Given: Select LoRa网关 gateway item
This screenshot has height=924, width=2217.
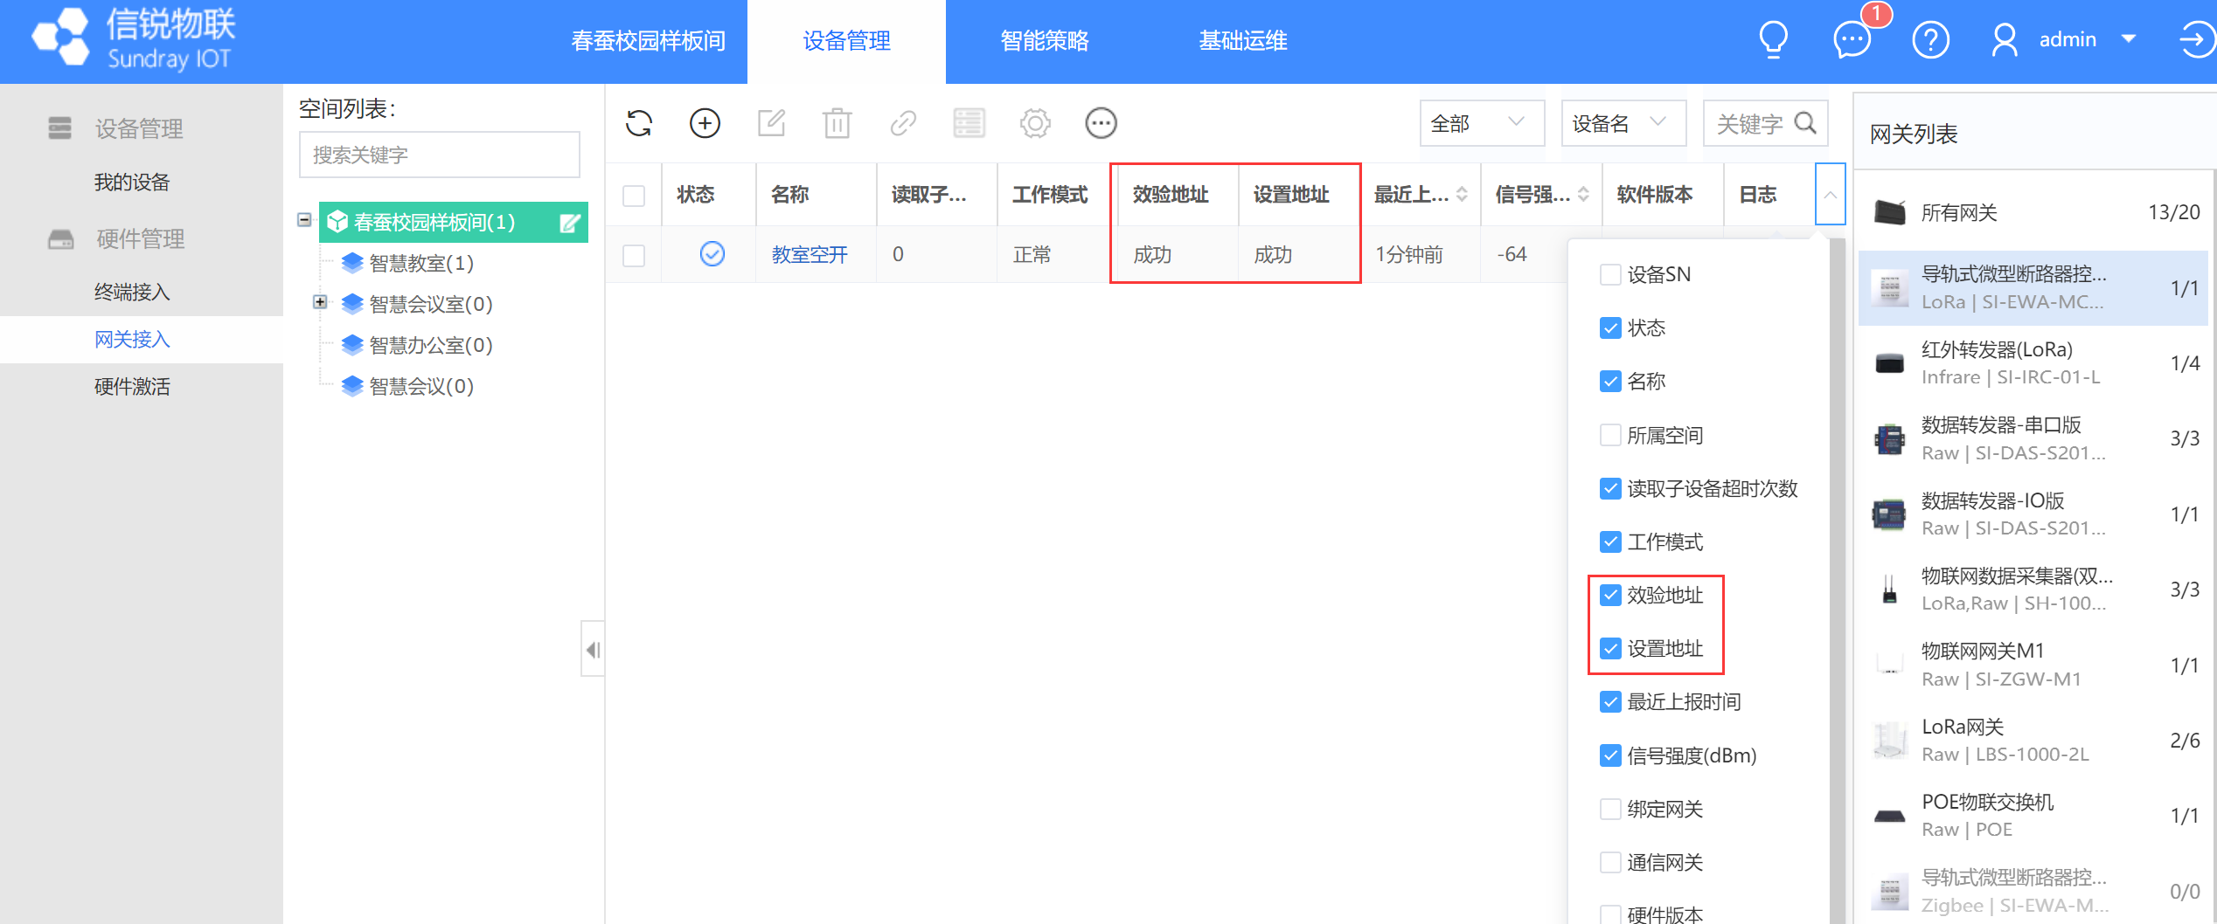Looking at the screenshot, I should [x=2033, y=741].
